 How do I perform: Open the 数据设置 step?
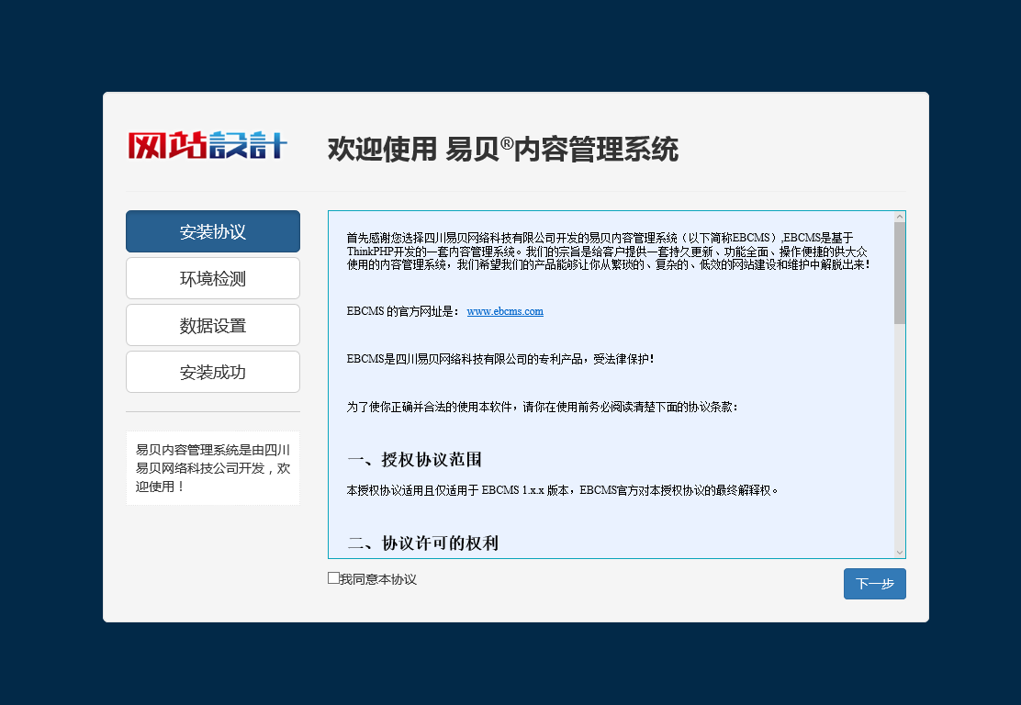pyautogui.click(x=213, y=325)
